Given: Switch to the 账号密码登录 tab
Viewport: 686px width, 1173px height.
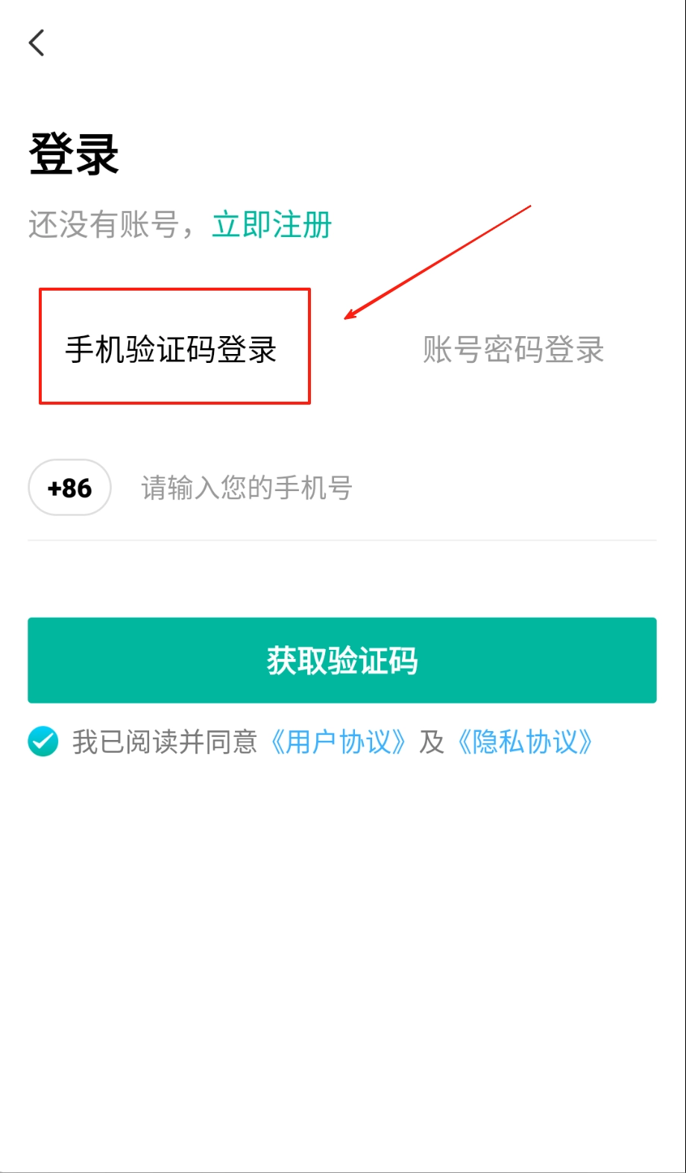Looking at the screenshot, I should pyautogui.click(x=514, y=350).
